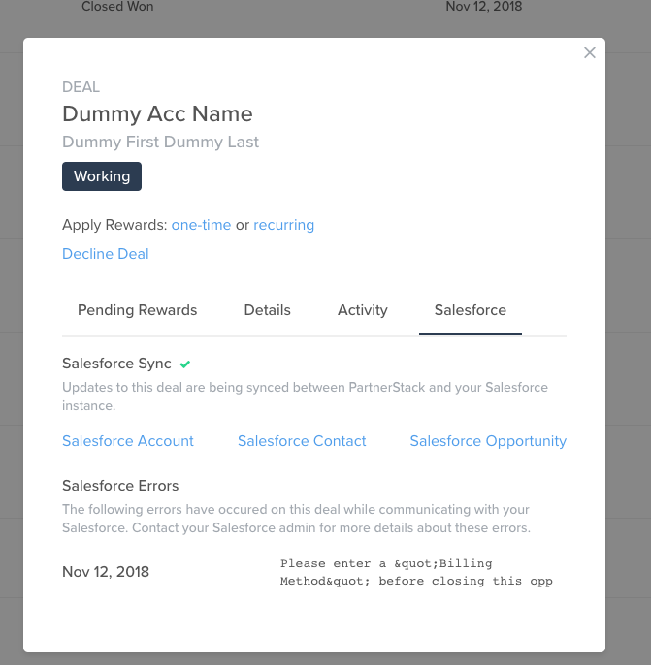This screenshot has height=665, width=651.
Task: Click the Nov 12, 2018 error date
Action: (106, 572)
